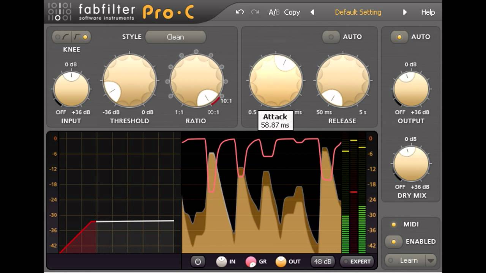Click the output level meter bars
The height and width of the screenshot is (273, 486).
click(x=362, y=193)
